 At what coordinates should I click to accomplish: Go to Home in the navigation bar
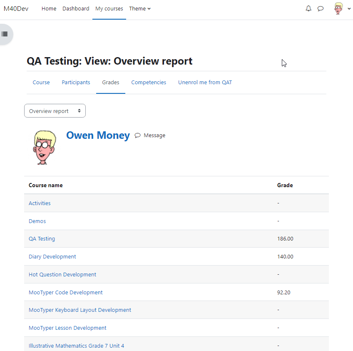[49, 9]
